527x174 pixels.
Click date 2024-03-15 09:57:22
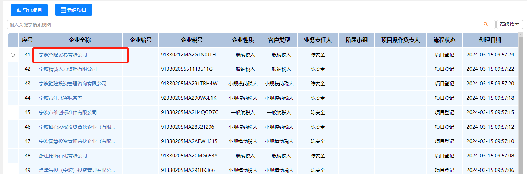490,69
